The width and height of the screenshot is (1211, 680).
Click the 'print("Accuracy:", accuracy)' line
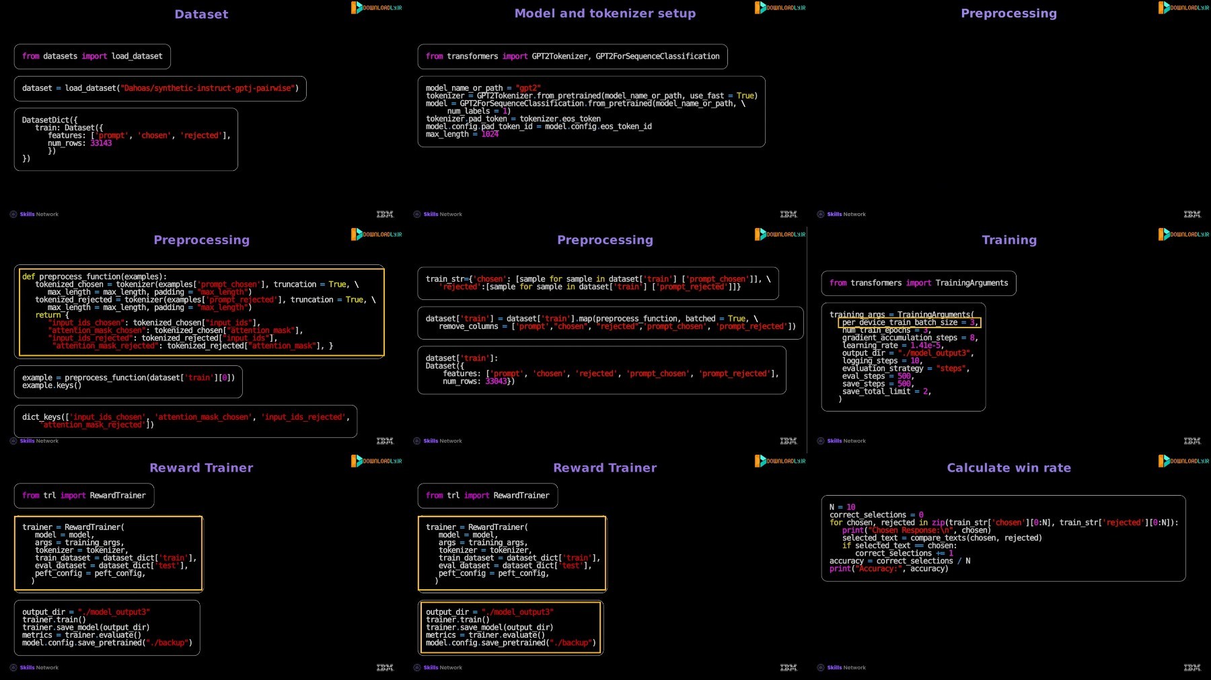point(888,569)
